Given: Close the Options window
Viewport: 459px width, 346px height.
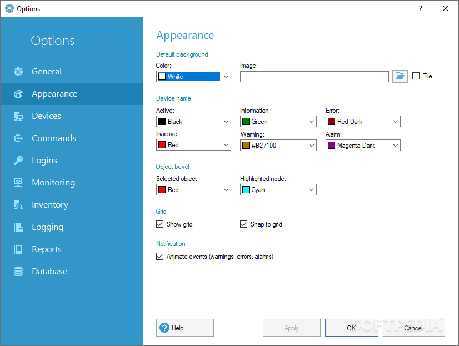Looking at the screenshot, I should click(446, 8).
